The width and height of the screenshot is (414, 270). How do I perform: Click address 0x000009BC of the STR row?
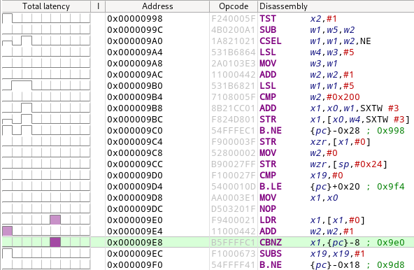click(x=135, y=120)
